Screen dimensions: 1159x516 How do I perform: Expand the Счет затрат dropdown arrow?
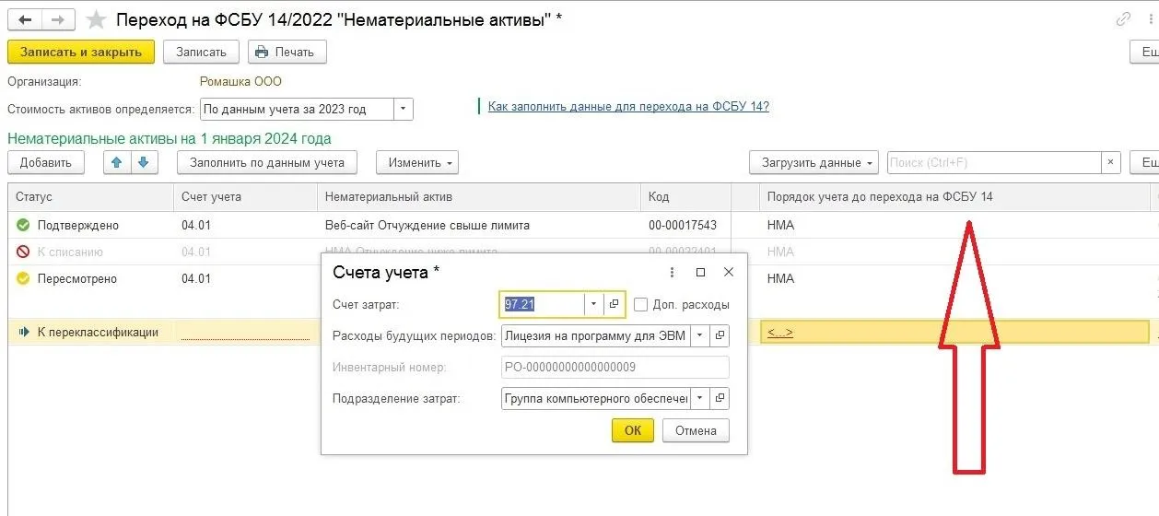point(594,304)
